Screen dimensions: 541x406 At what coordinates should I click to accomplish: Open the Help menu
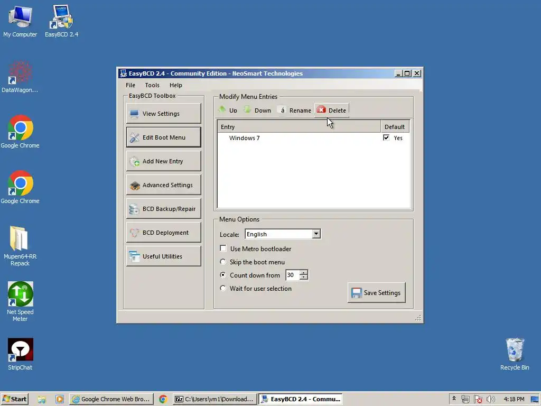click(x=175, y=85)
